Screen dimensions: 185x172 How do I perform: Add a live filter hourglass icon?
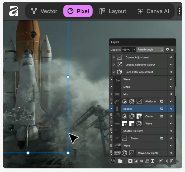(153, 161)
